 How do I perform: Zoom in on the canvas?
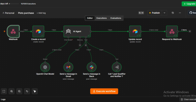point(11,91)
